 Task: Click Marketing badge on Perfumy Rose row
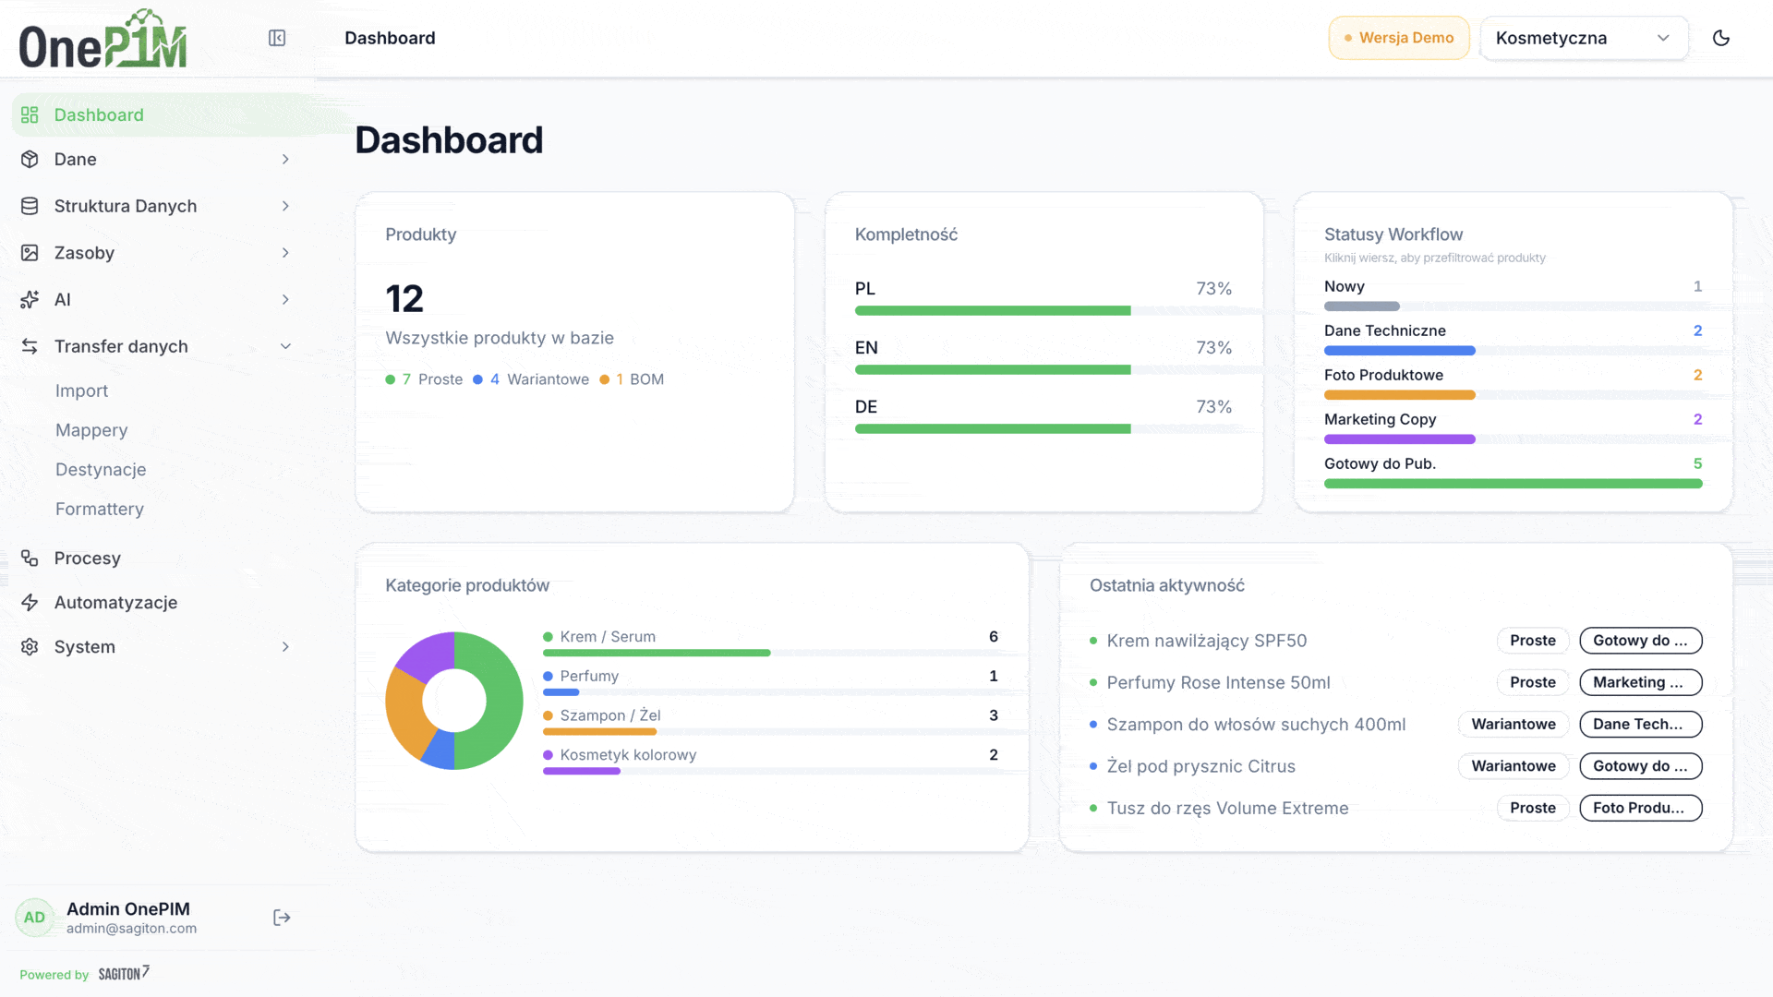click(x=1641, y=682)
